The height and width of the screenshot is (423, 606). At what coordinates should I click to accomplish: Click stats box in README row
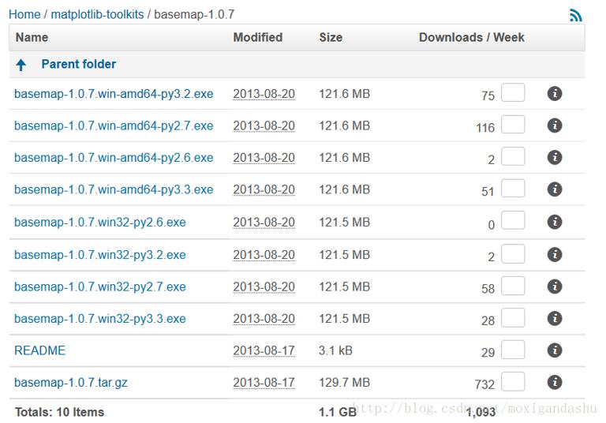tap(513, 350)
